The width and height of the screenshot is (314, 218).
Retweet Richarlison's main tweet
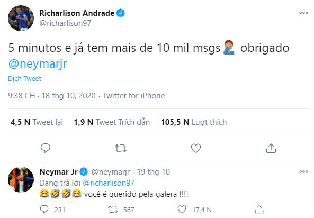[121, 148]
